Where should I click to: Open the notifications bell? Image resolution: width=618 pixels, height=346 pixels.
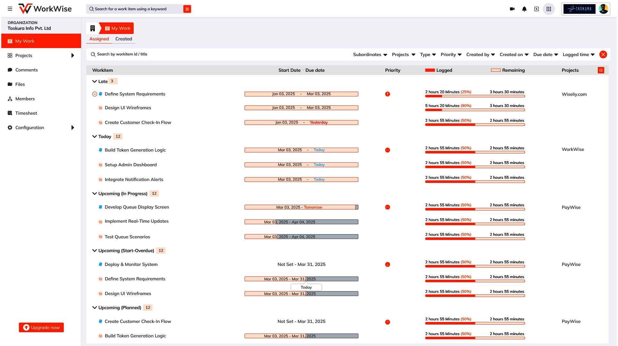click(524, 9)
